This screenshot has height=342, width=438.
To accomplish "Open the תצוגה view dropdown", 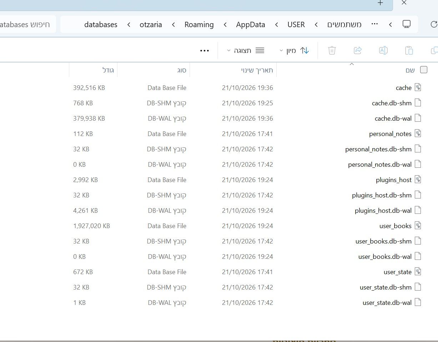I will pos(246,50).
